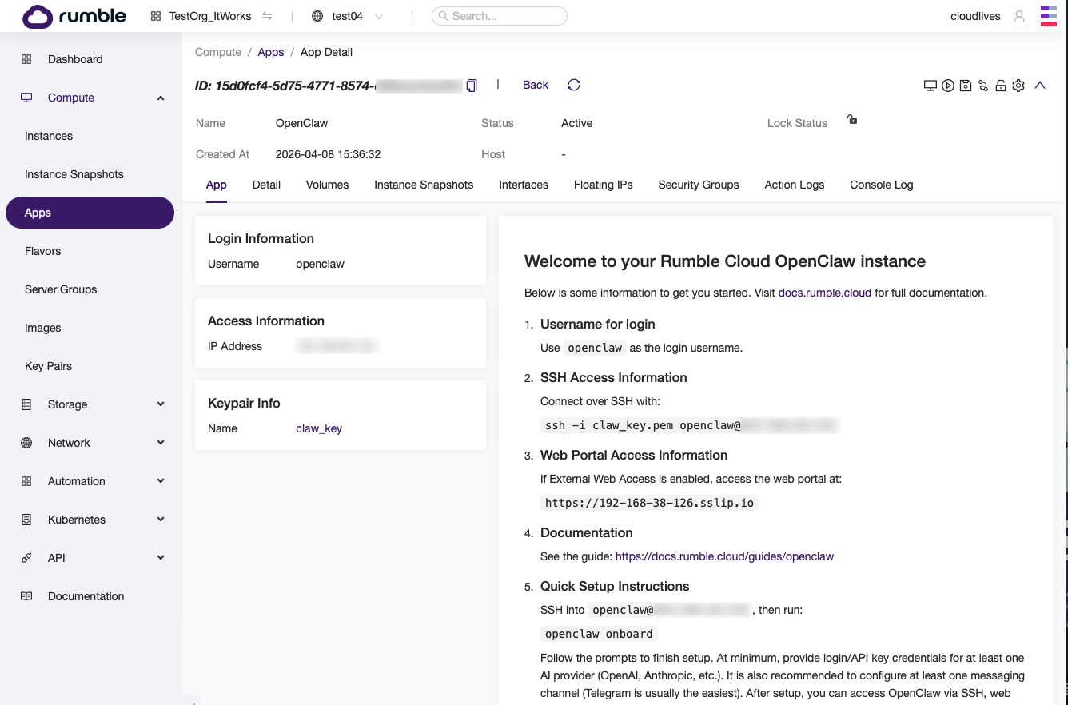Open instance settings with the gear icon

pyautogui.click(x=1018, y=85)
